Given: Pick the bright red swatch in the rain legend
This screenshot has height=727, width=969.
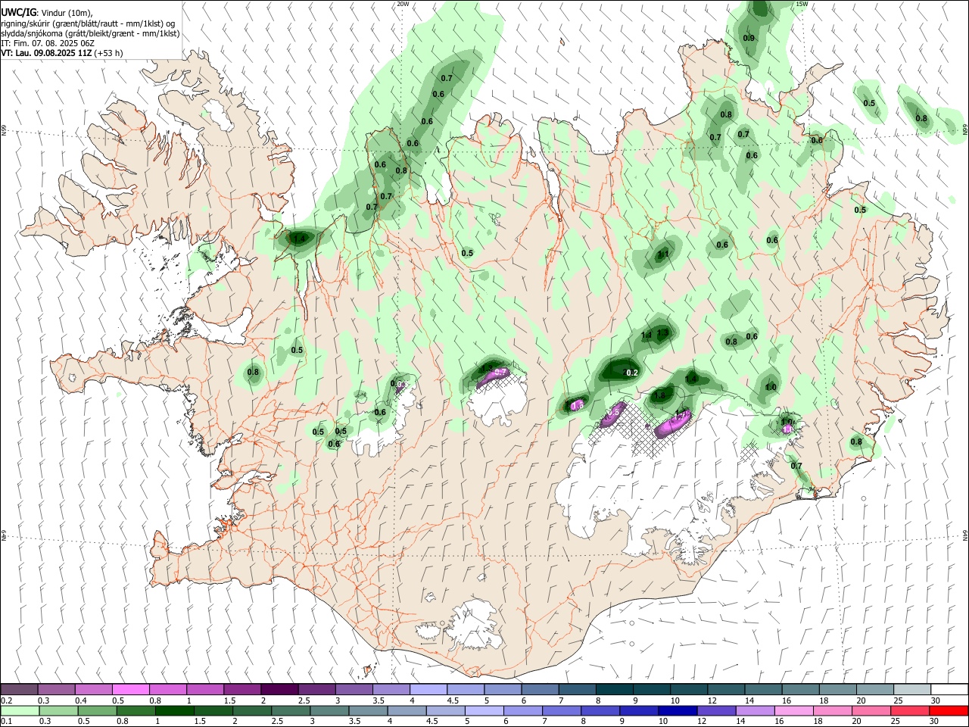Looking at the screenshot, I should [x=949, y=710].
